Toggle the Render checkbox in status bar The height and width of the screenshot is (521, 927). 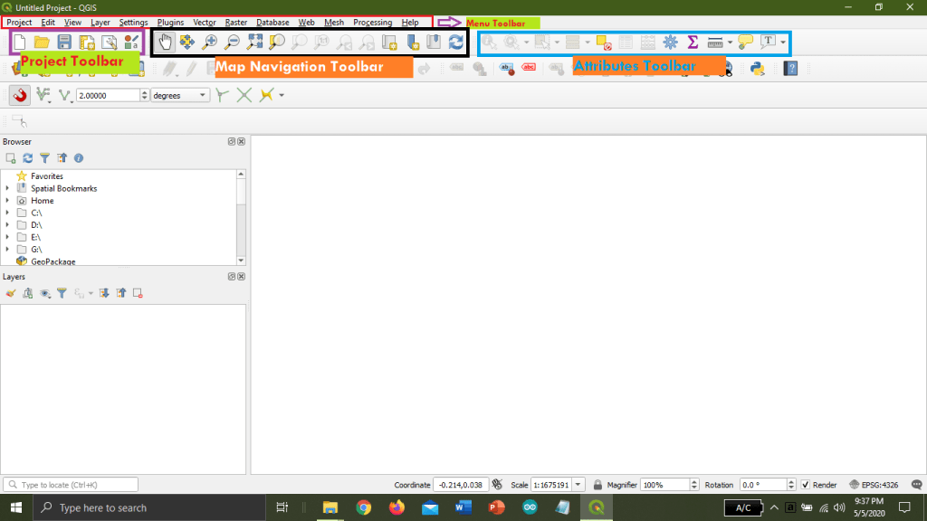(x=805, y=485)
